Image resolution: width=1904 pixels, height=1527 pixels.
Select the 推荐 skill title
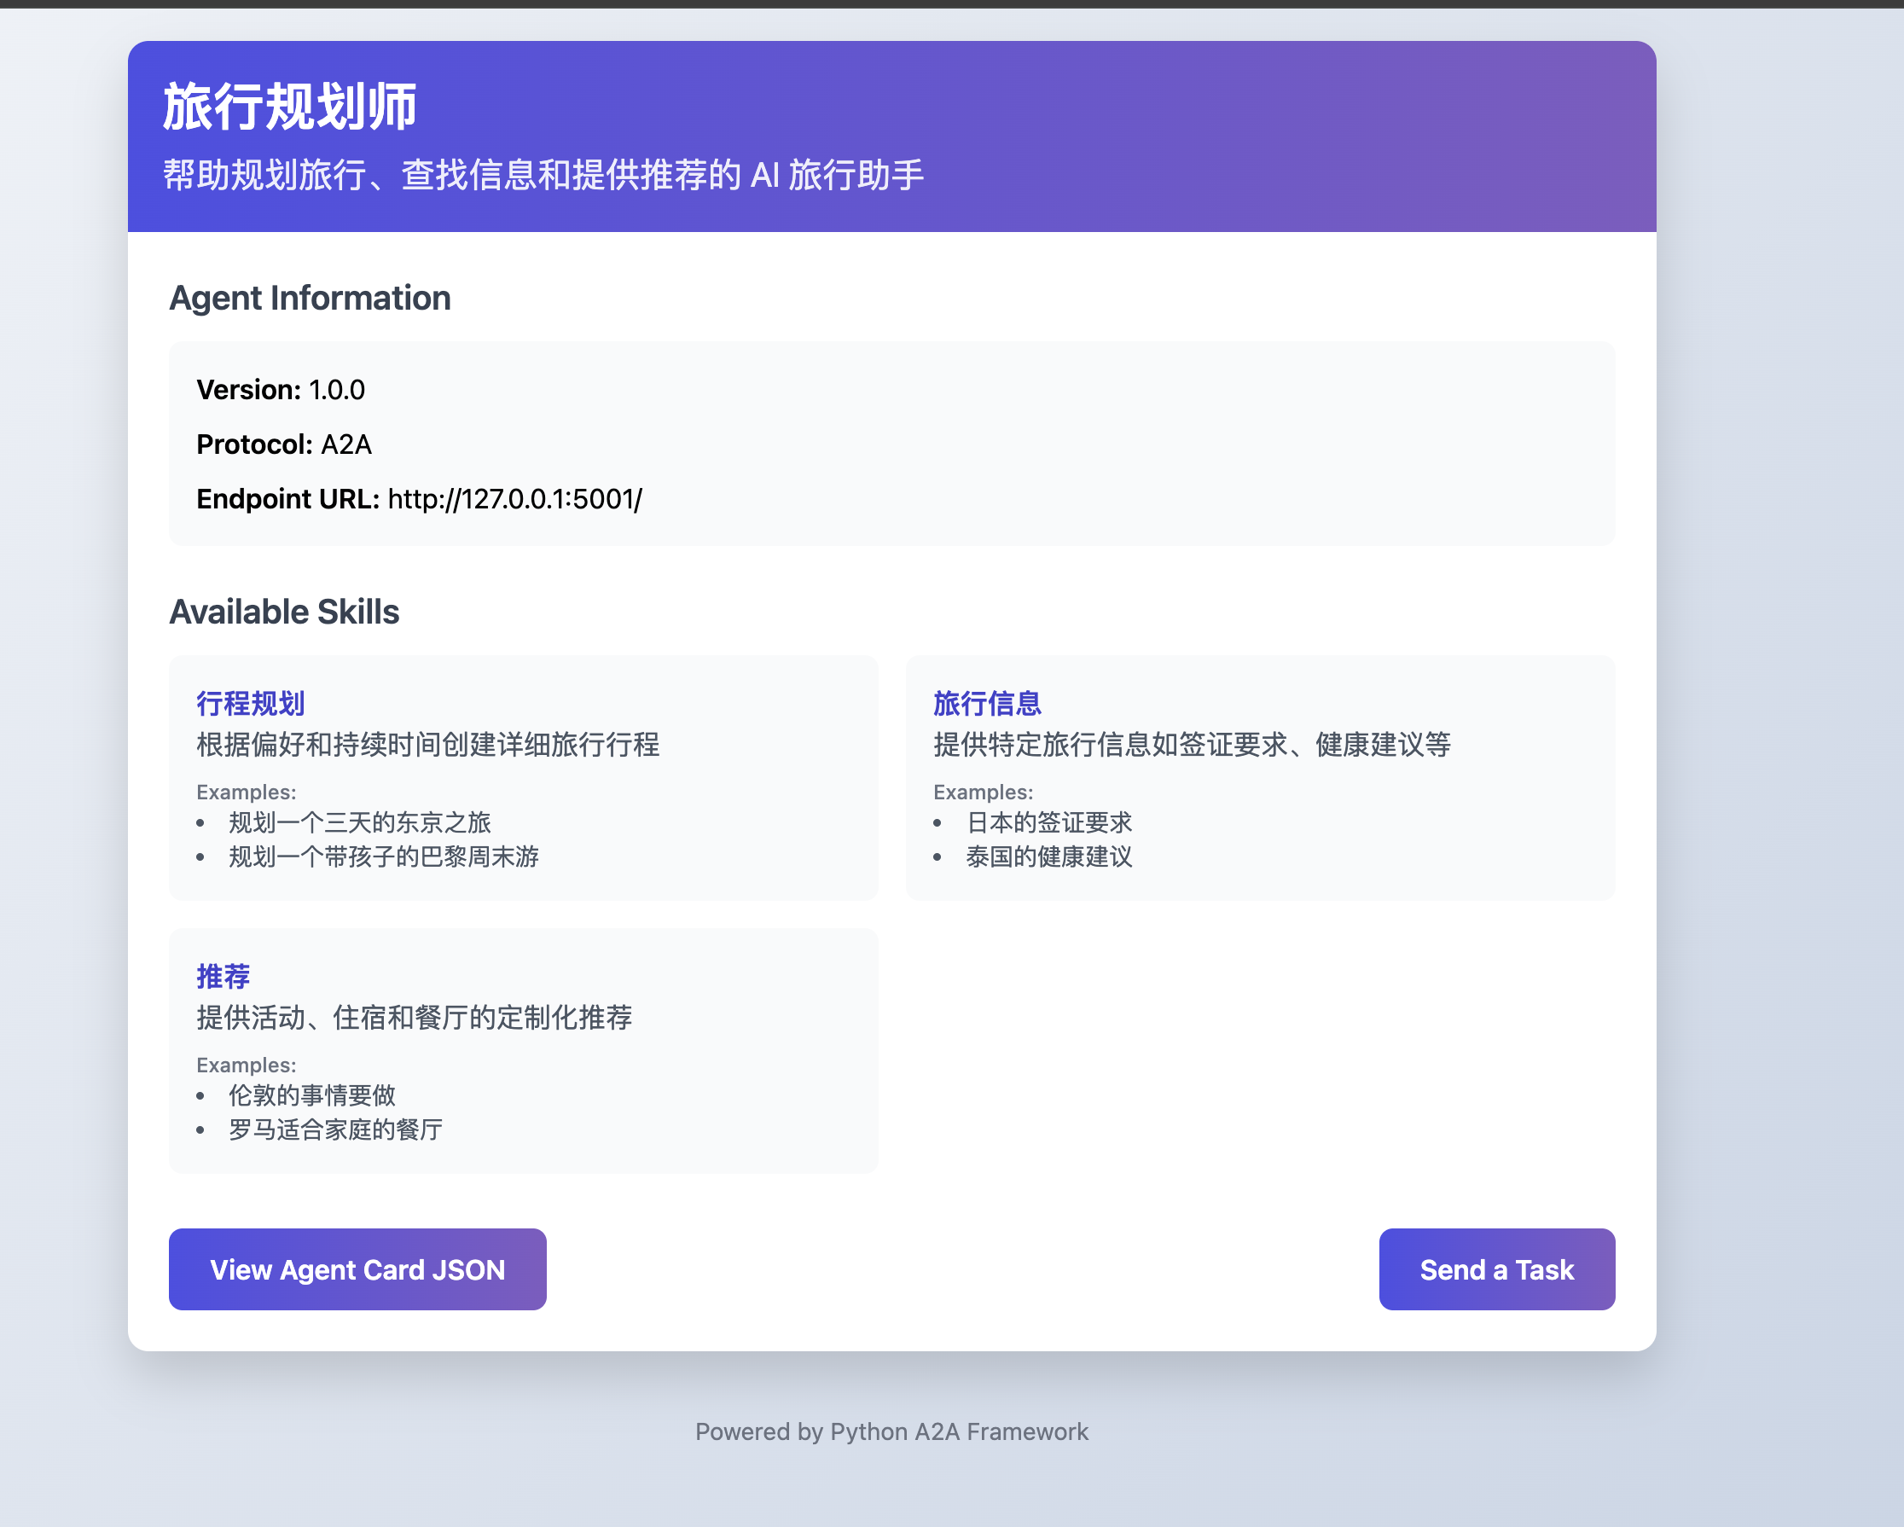pyautogui.click(x=222, y=976)
